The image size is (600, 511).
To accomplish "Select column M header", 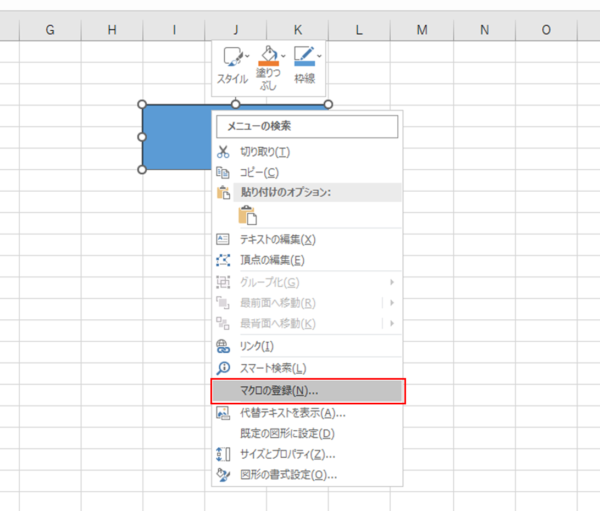I will click(x=422, y=30).
